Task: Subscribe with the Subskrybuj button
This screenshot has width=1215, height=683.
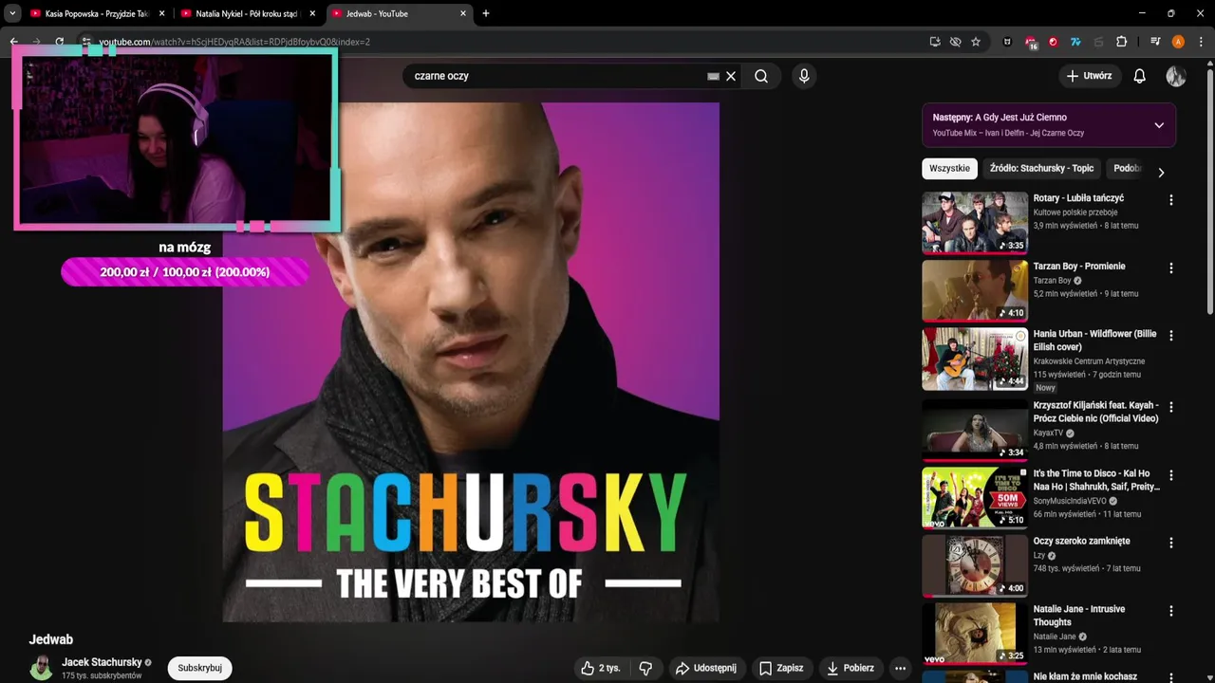Action: coord(200,668)
